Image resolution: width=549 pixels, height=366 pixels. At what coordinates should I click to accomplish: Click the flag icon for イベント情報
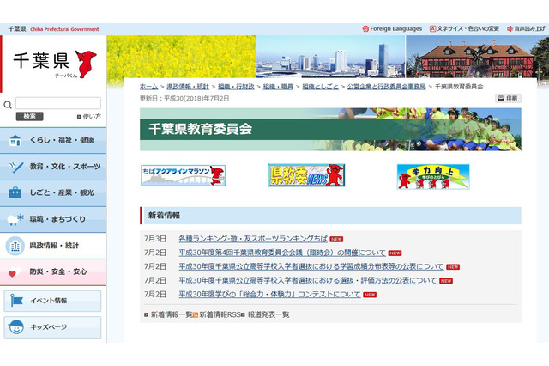(16, 301)
